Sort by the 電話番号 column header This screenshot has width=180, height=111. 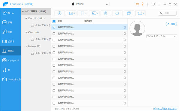click(x=88, y=21)
